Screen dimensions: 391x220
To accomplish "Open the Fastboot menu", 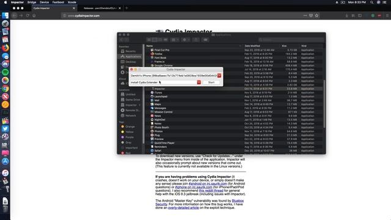I will click(x=58, y=2).
